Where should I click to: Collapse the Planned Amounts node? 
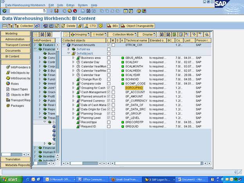tap(64, 45)
